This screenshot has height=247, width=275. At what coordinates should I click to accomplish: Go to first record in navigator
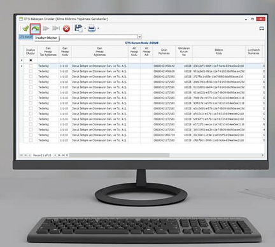pyautogui.click(x=22, y=155)
